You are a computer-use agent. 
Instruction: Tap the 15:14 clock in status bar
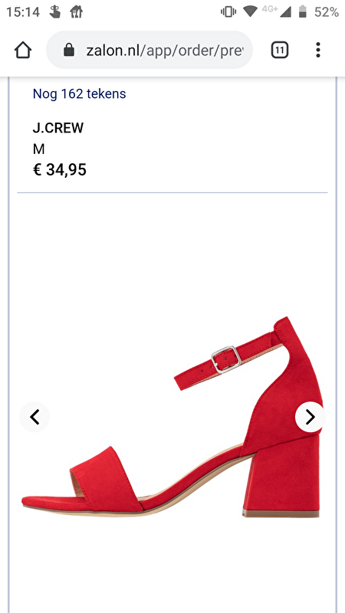point(23,12)
